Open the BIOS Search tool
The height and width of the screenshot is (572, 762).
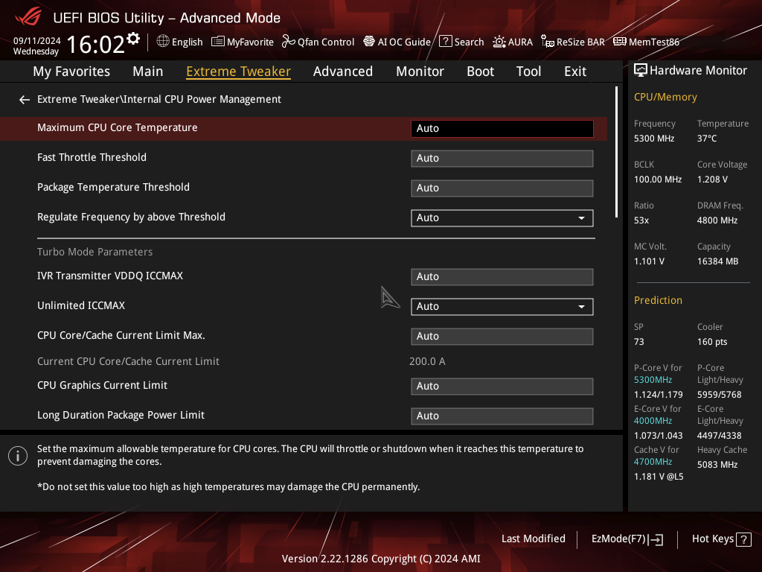[x=461, y=42]
